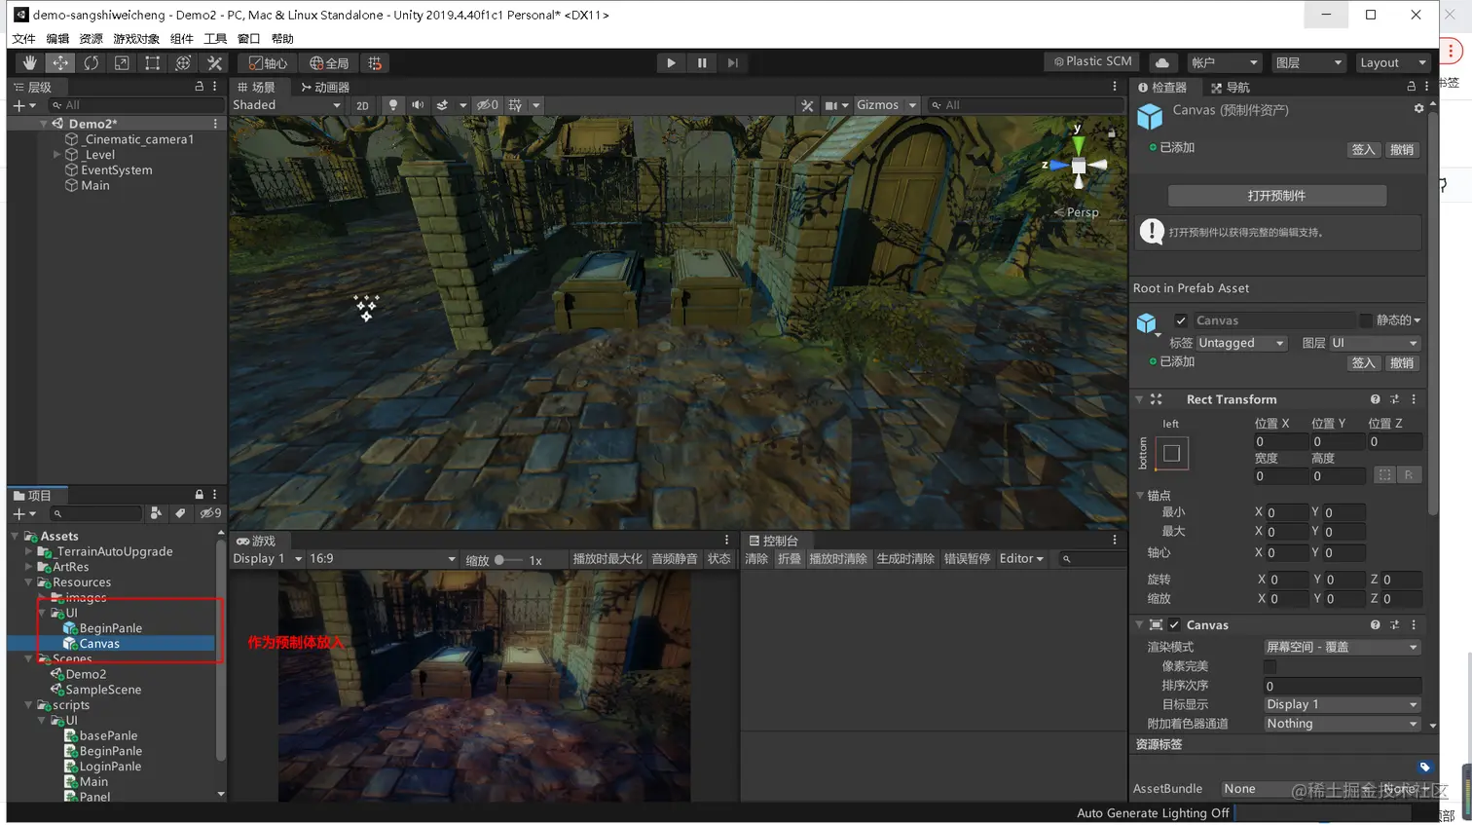Viewport: 1472px width, 825px height.
Task: Pause the game preview
Action: click(x=702, y=63)
